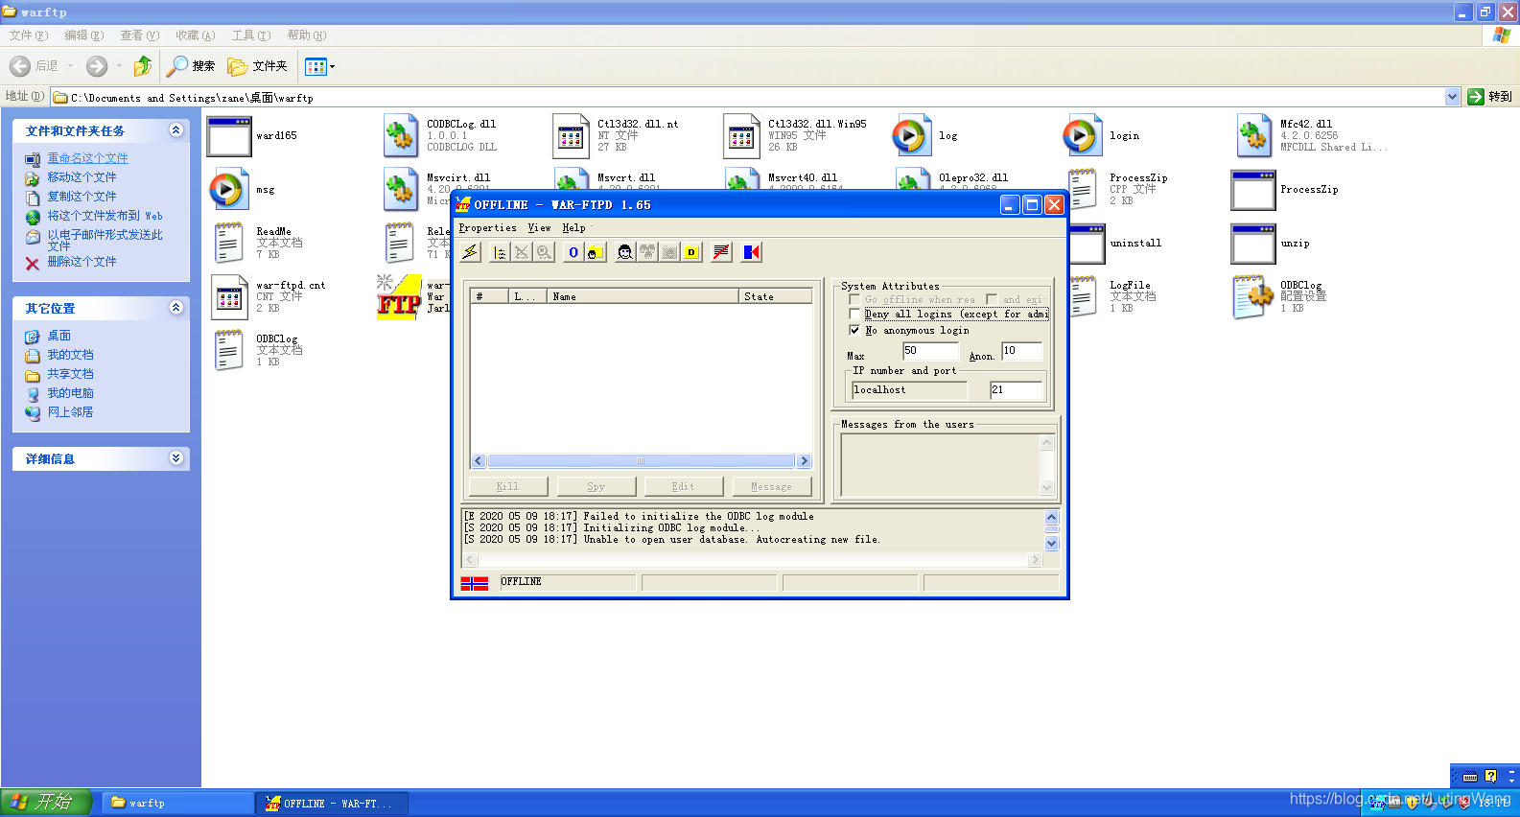Viewport: 1520px width, 817px height.
Task: Click the Desktop (桌面) link in Other Places
Action: pos(59,336)
